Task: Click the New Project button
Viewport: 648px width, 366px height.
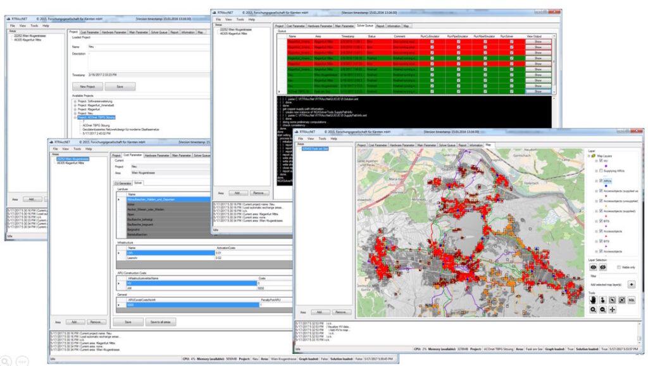Action: (x=87, y=85)
